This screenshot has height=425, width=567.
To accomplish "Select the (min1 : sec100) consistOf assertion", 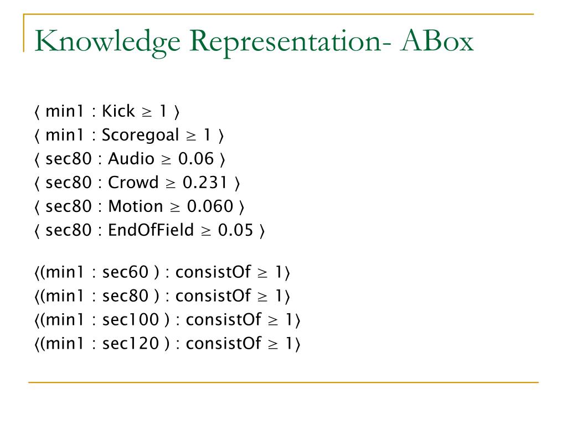I will [x=167, y=320].
